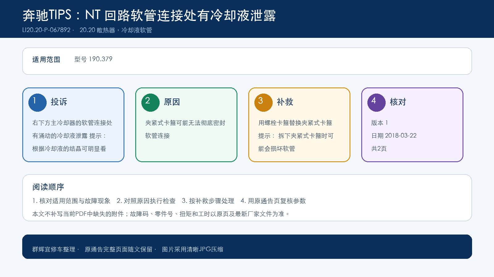Click the page count 共2页

379,149
